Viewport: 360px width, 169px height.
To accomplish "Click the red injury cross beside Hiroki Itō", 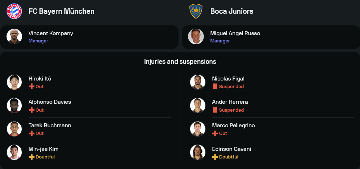I will pyautogui.click(x=32, y=87).
